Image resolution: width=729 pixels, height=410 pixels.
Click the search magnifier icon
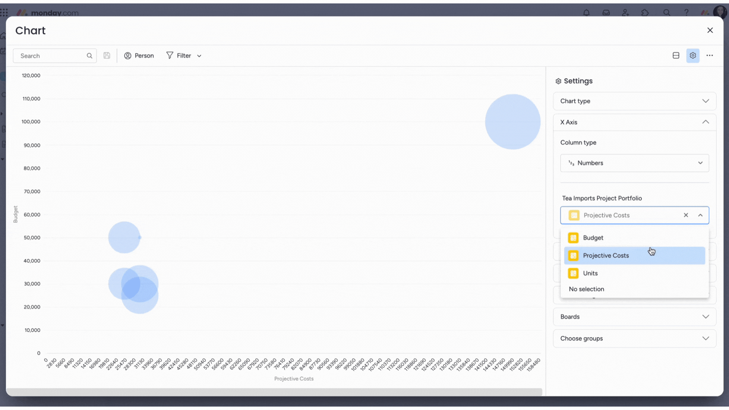coord(90,55)
